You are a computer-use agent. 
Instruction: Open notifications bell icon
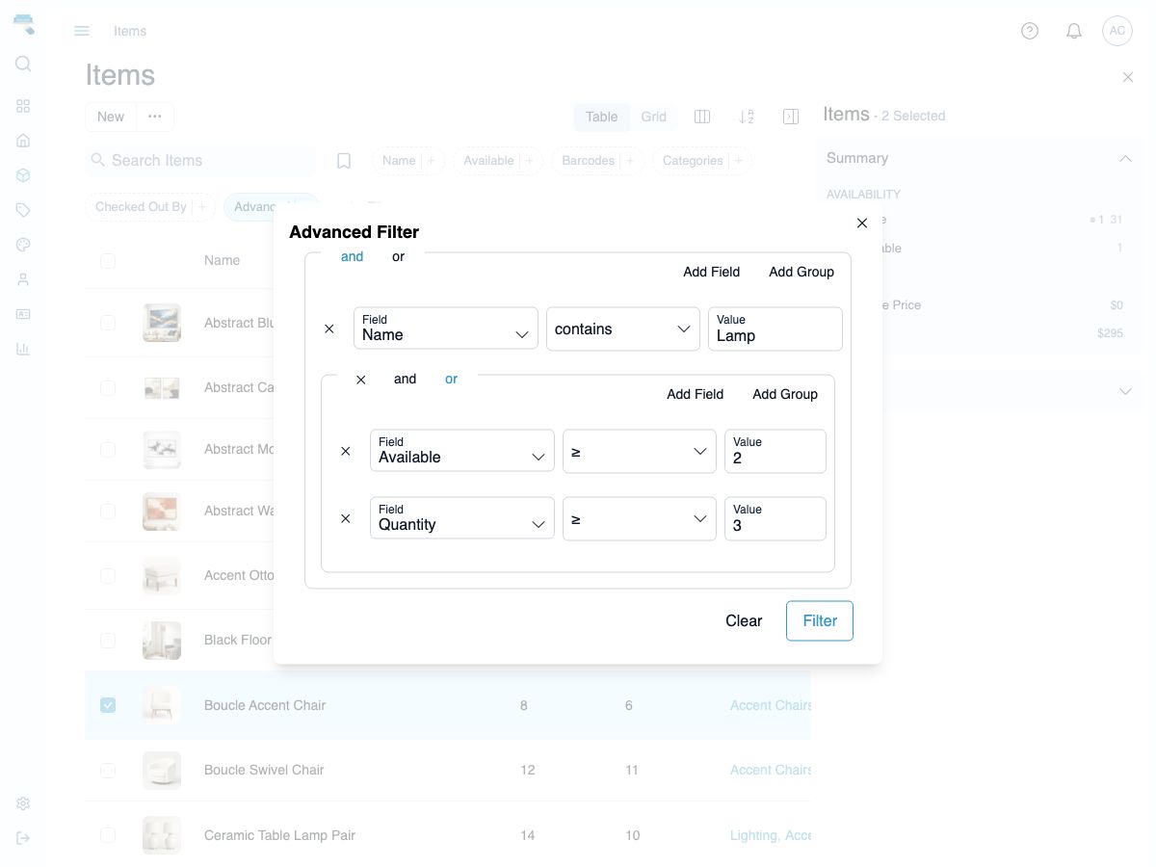click(1074, 31)
